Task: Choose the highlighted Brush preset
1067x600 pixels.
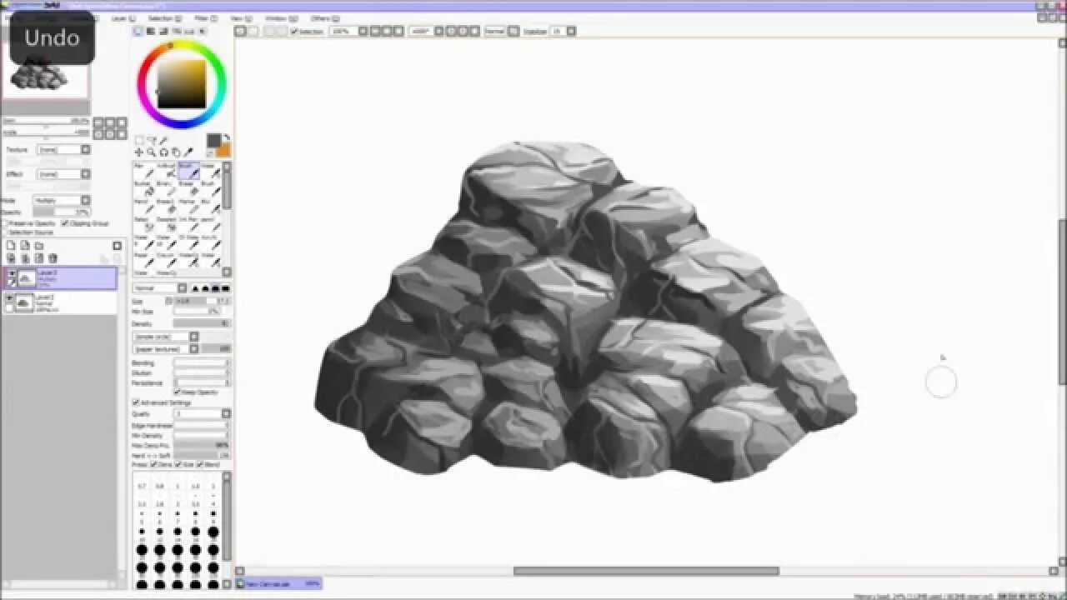Action: [x=188, y=171]
